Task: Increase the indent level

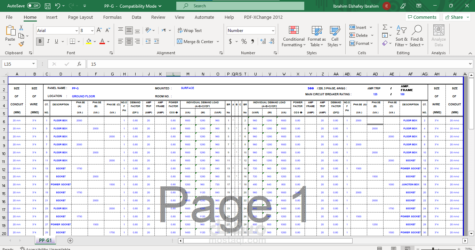Action: [x=156, y=41]
